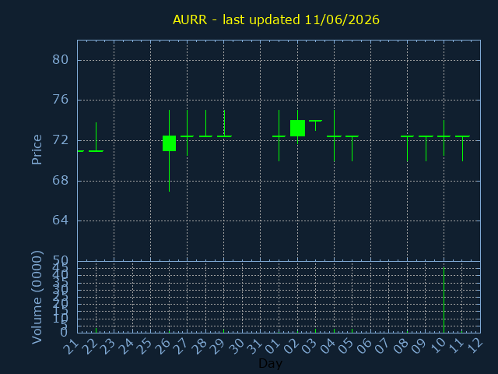Click the day 04 price candlestick

334,136
